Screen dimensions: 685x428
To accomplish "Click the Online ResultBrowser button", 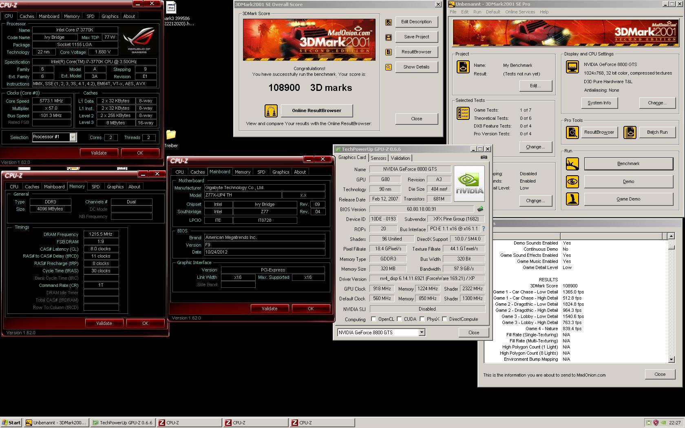I will (316, 110).
